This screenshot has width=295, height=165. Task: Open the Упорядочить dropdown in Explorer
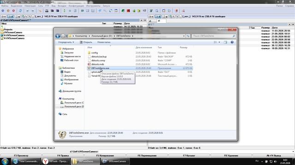[66, 42]
